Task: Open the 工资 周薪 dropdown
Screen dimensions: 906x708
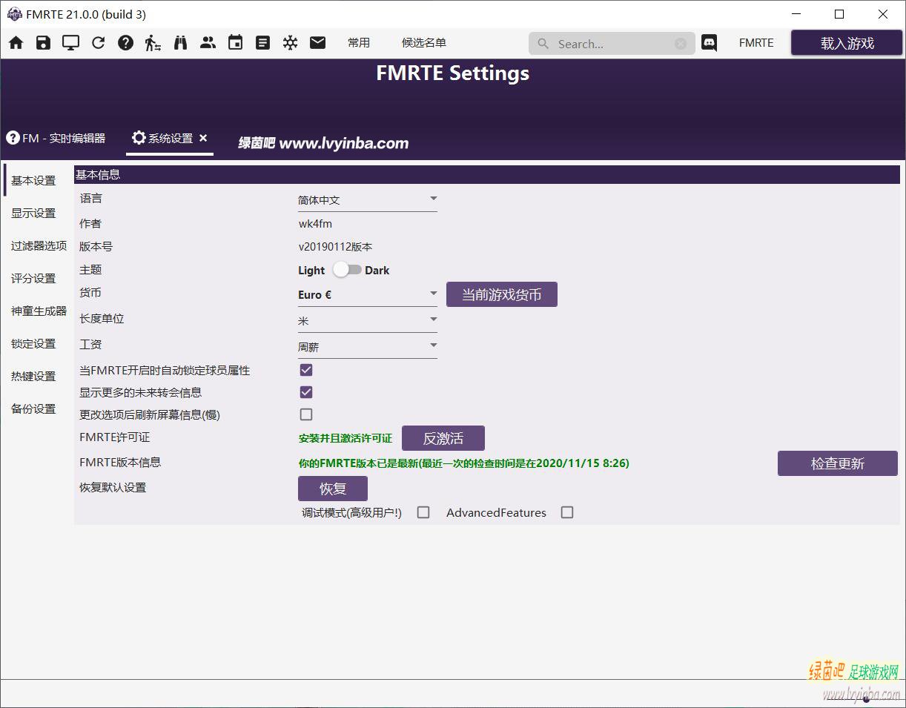Action: pyautogui.click(x=367, y=347)
